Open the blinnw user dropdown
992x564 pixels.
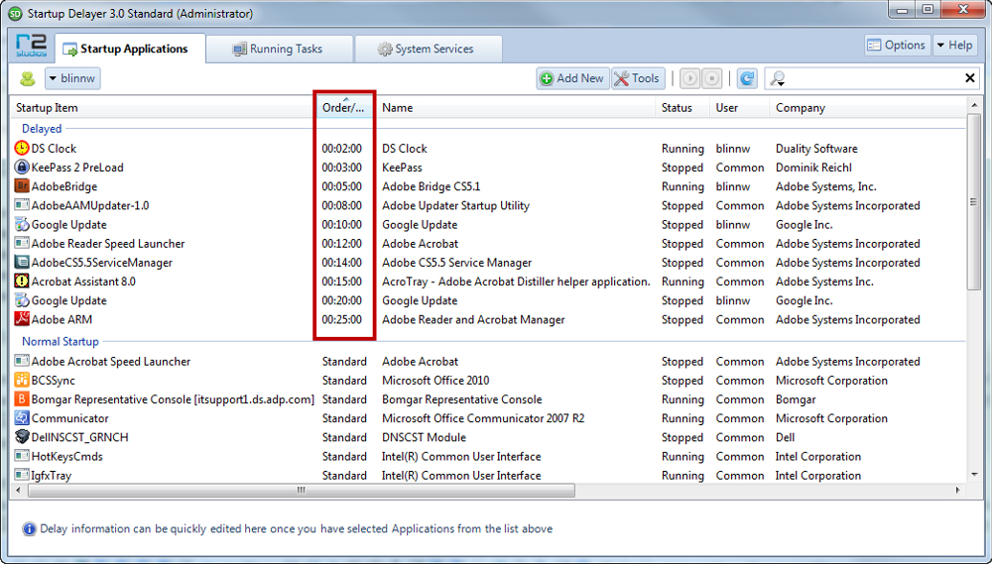point(72,78)
